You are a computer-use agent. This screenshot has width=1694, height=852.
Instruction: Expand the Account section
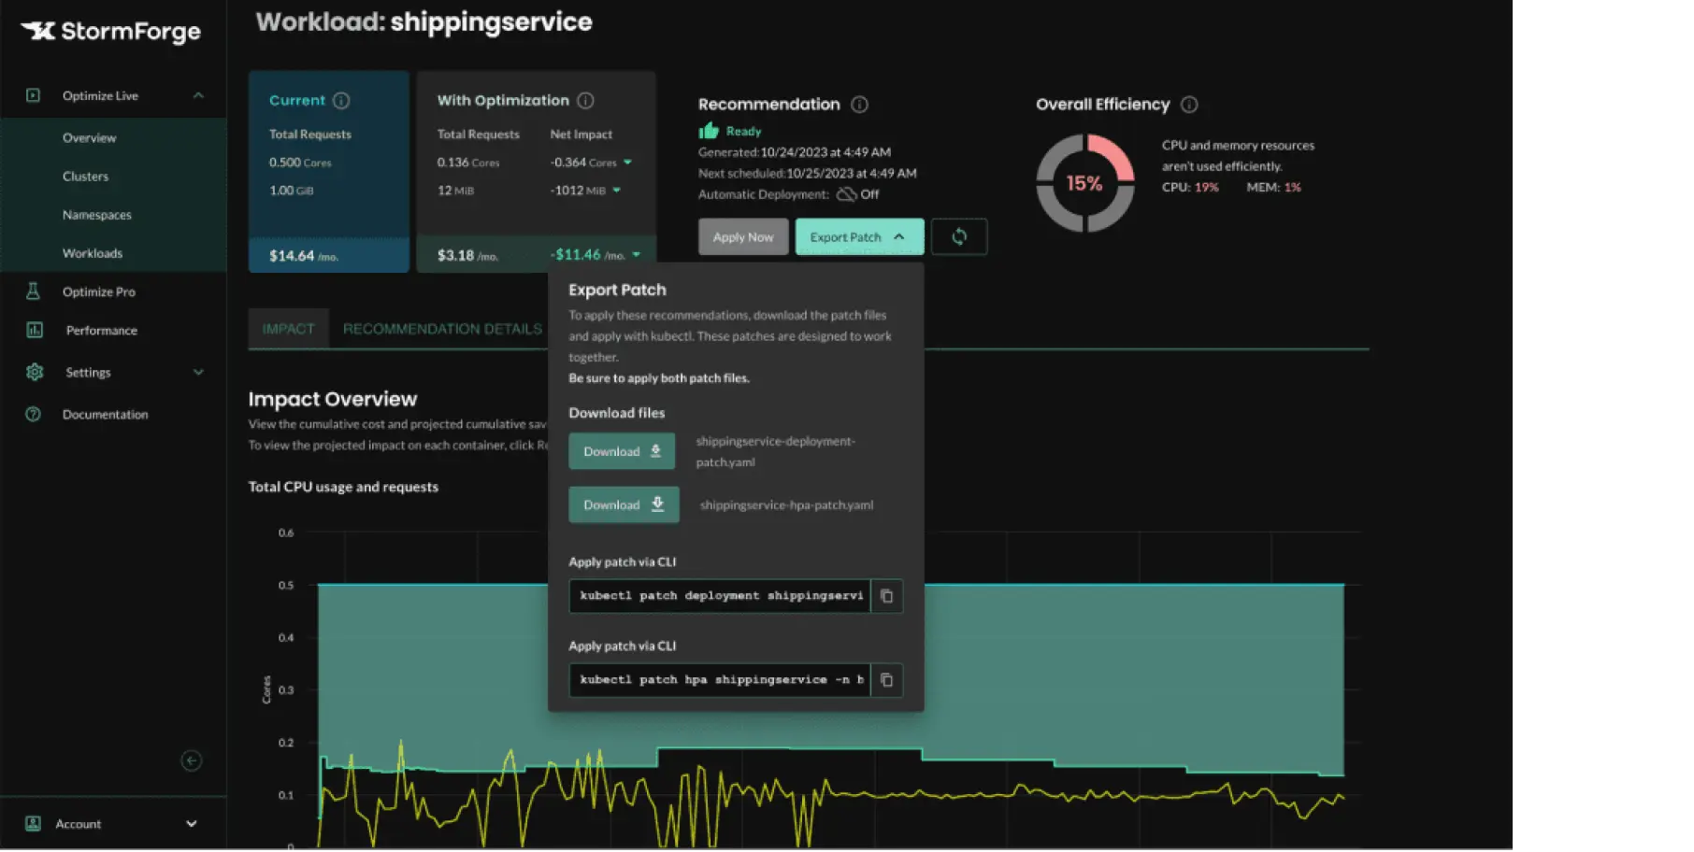click(192, 823)
